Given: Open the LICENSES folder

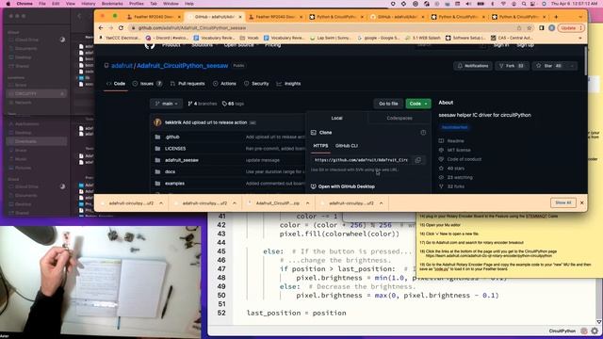Looking at the screenshot, I should click(x=175, y=149).
